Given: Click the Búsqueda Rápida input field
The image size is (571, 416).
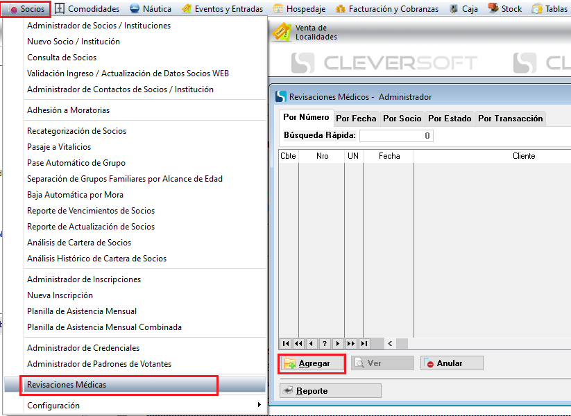Looking at the screenshot, I should 396,136.
